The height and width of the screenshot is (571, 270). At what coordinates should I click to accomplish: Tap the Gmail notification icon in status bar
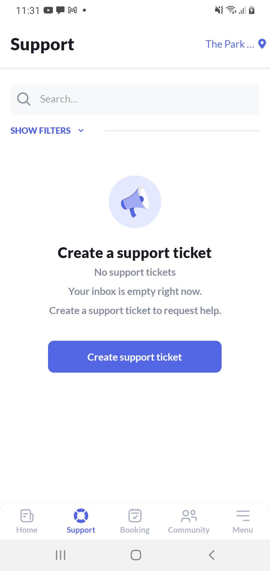coord(72,11)
